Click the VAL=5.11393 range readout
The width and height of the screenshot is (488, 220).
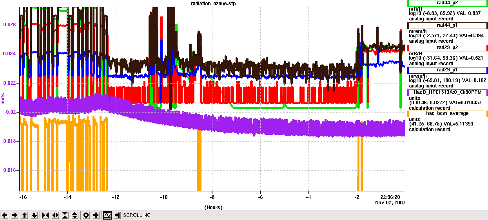(441, 124)
